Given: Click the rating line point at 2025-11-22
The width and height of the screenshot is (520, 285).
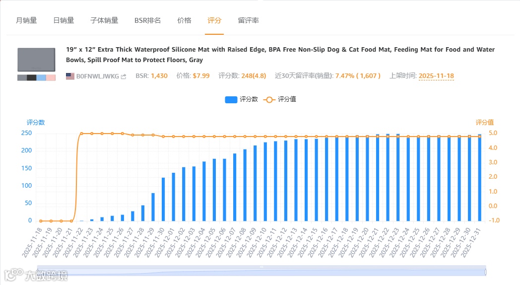Looking at the screenshot, I should tap(81, 134).
